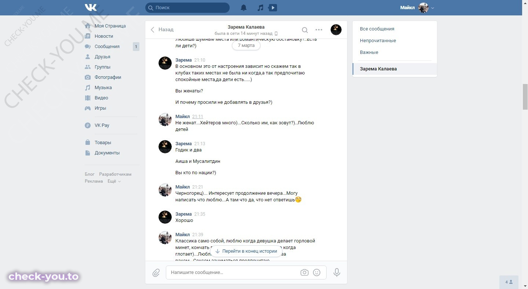Click the speech bubble icon beside Сообщения
The height and width of the screenshot is (289, 528).
pos(88,47)
